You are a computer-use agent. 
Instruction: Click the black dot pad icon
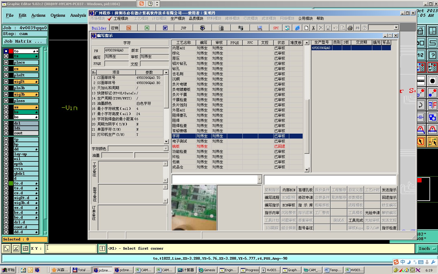(x=432, y=81)
